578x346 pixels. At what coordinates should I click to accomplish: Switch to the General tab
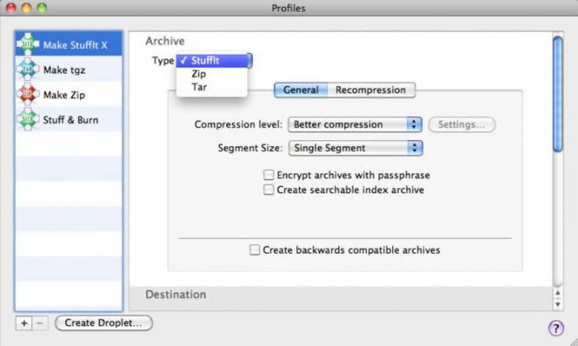301,90
